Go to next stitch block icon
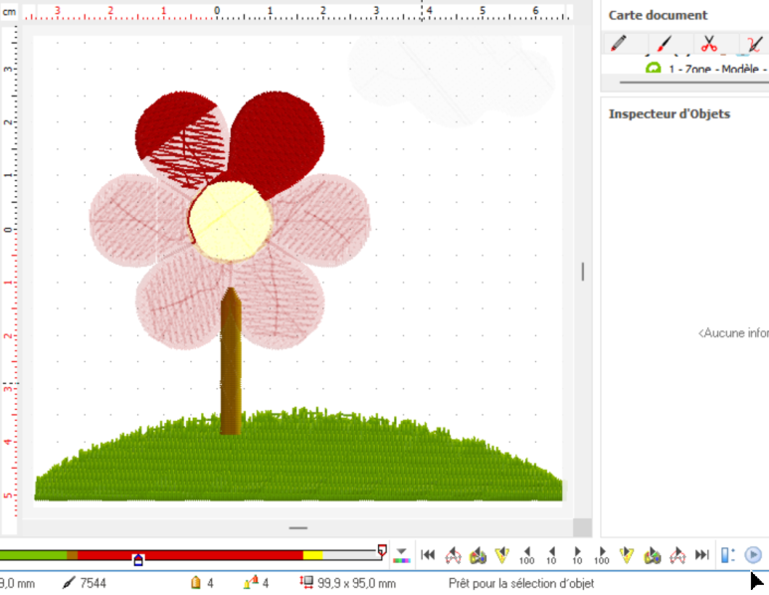The height and width of the screenshot is (595, 769). pos(677,555)
